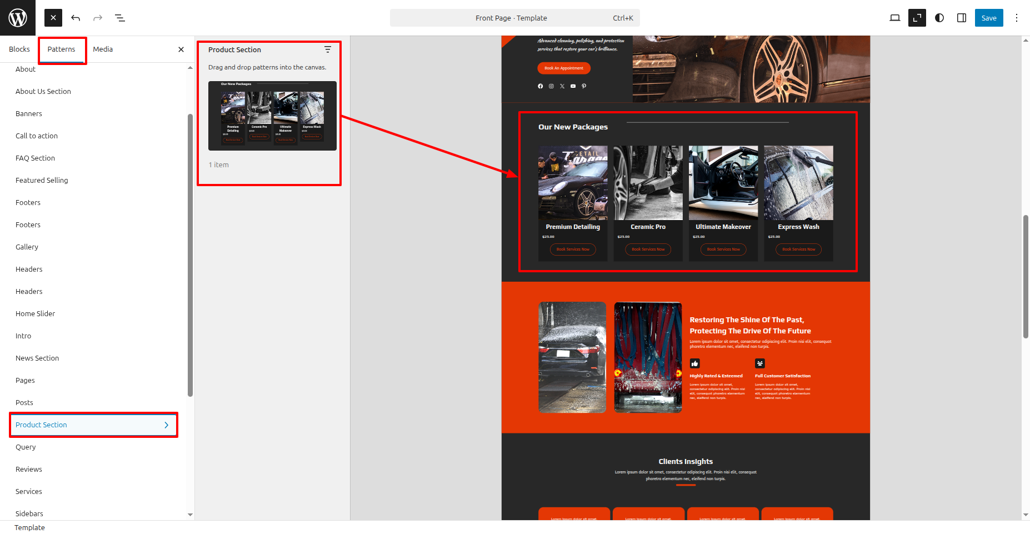Toggle the Zoom Out view button

tap(917, 18)
